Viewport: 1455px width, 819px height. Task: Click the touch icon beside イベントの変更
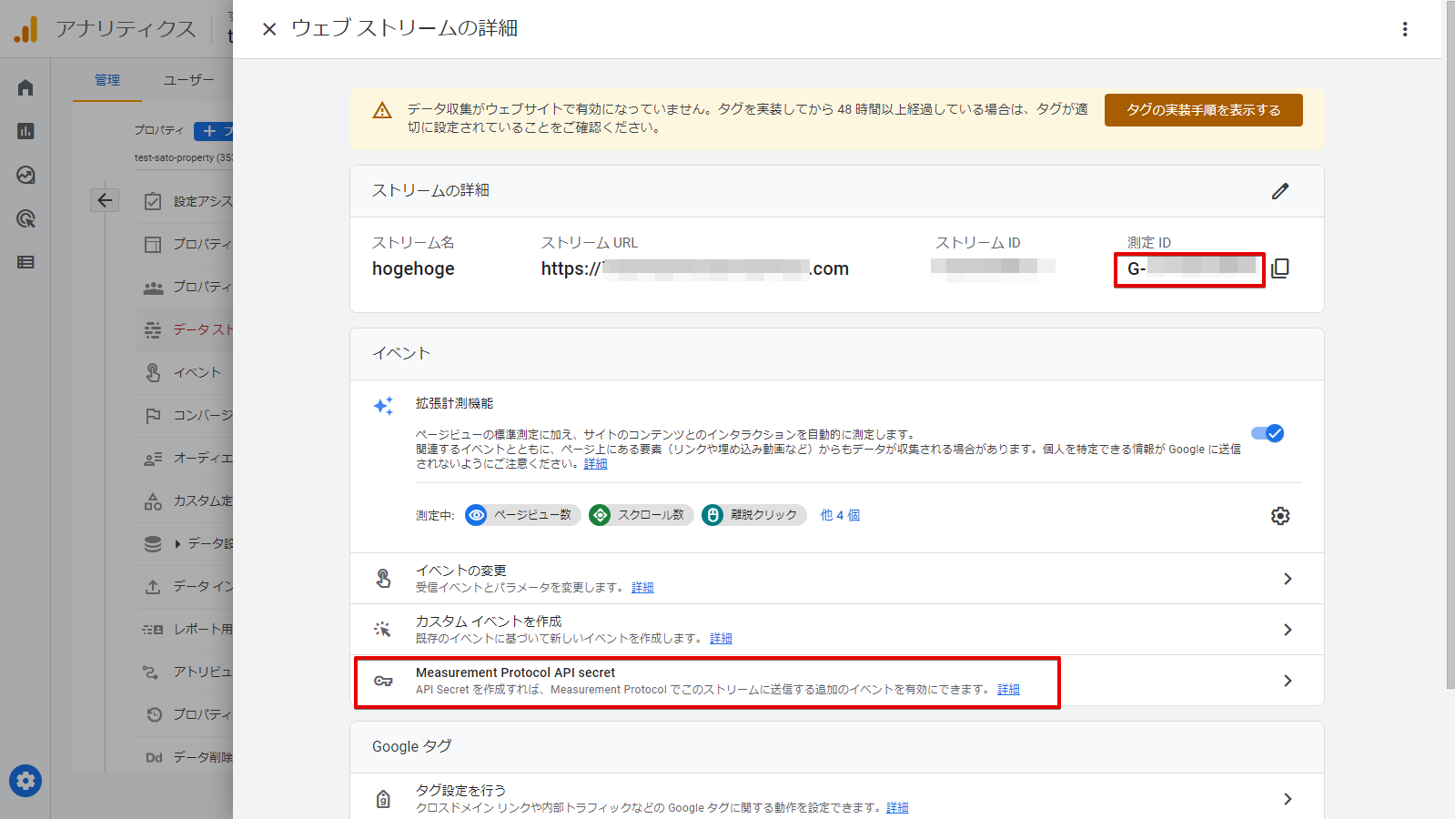coord(383,579)
